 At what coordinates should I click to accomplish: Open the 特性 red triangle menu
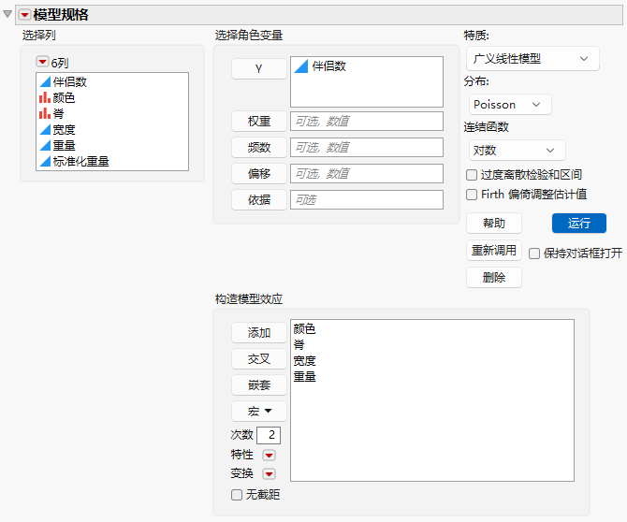(x=269, y=456)
